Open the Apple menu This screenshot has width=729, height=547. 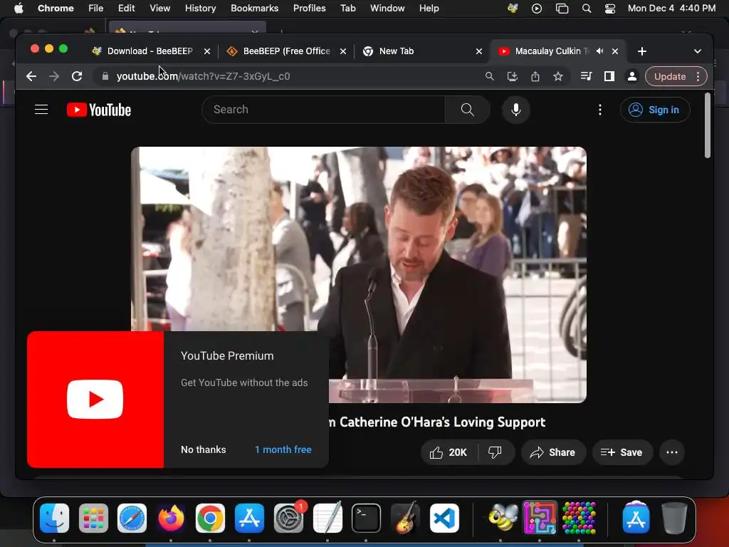19,9
